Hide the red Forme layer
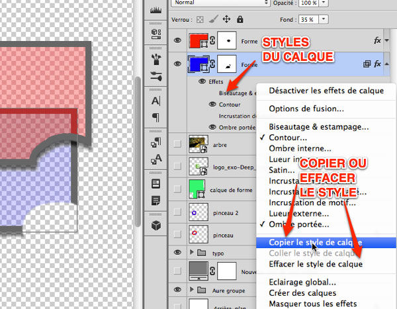 click(177, 40)
